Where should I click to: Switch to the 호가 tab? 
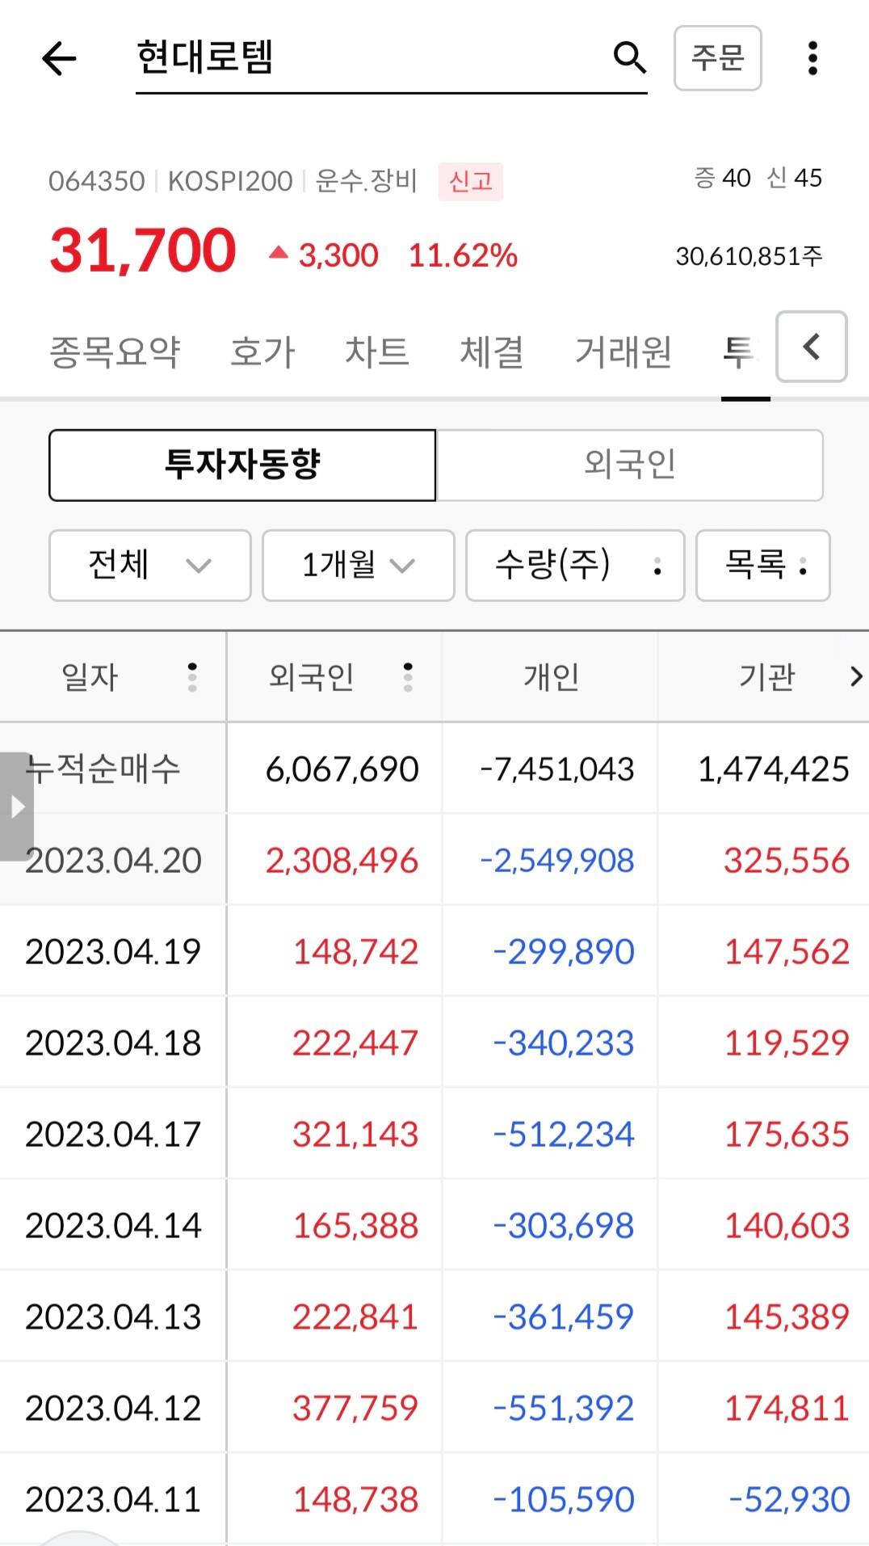[x=262, y=352]
